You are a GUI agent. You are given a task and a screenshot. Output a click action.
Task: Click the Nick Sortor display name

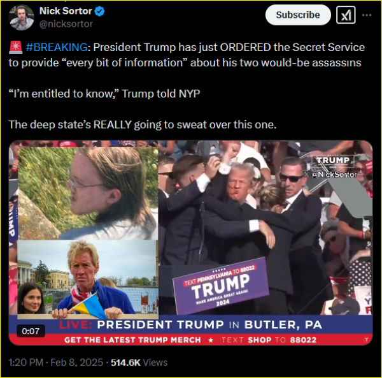click(x=66, y=11)
